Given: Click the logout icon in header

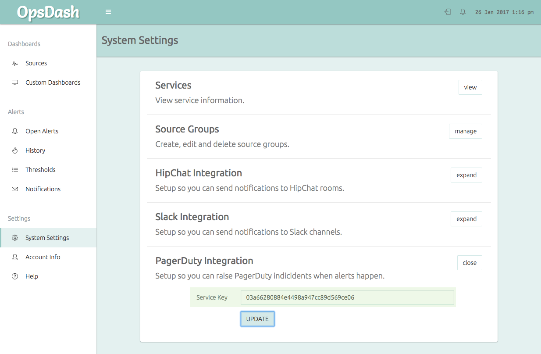Looking at the screenshot, I should click(448, 12).
